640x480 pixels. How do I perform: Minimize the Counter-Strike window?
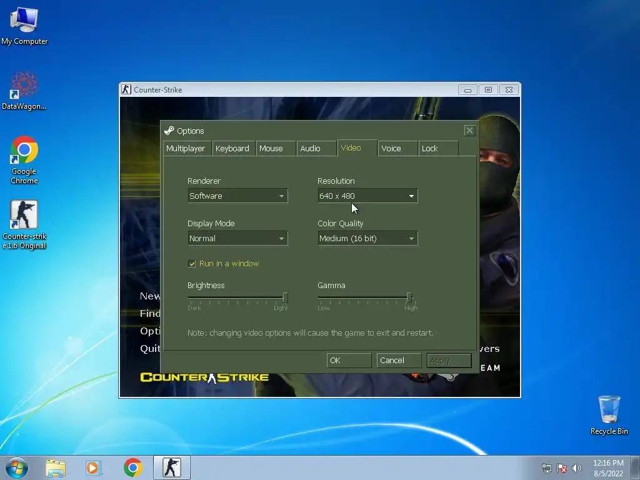coord(467,90)
